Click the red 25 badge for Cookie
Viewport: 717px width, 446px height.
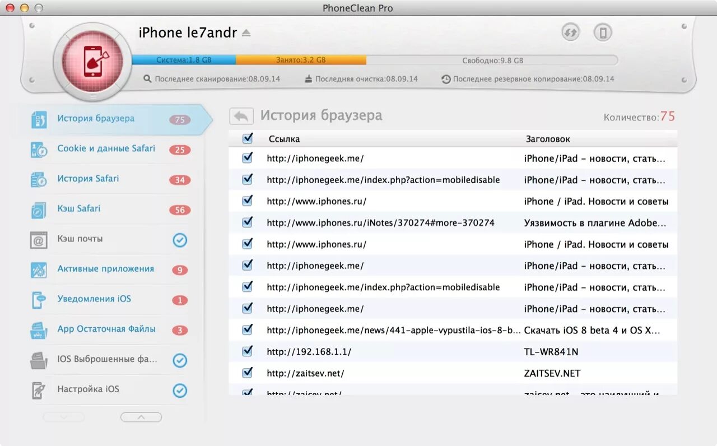[x=180, y=150]
